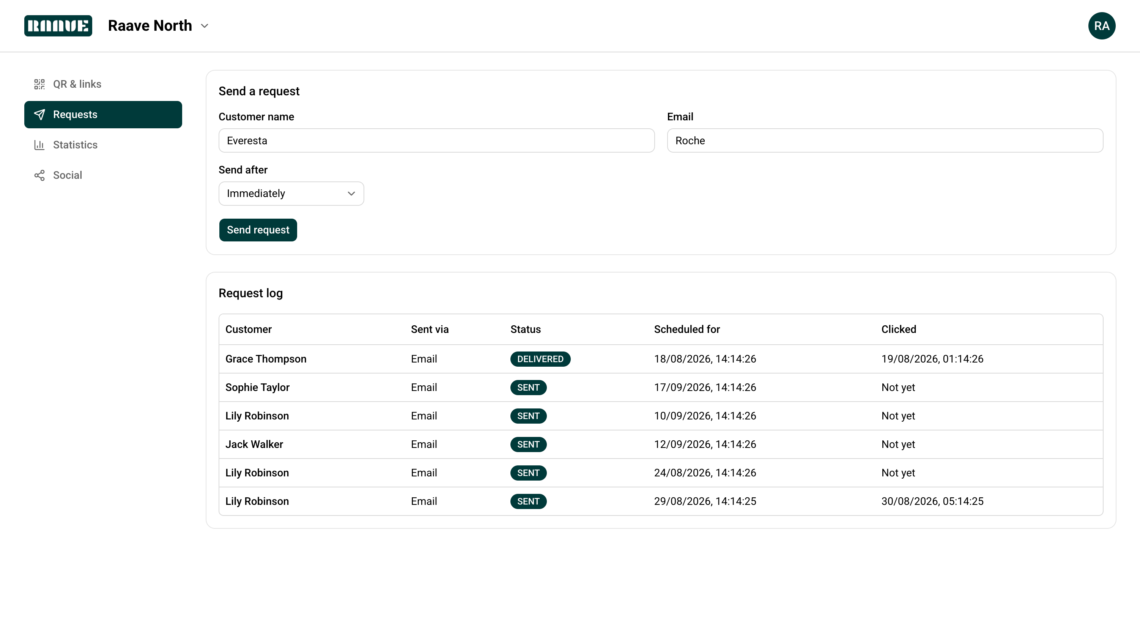Click scheduled time 17/09/2026, 14:14:26
1140x640 pixels.
pyautogui.click(x=705, y=387)
